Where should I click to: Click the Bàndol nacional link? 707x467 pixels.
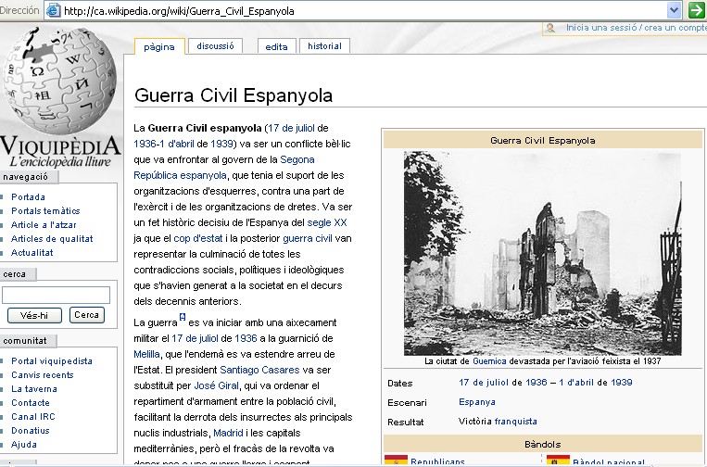point(608,462)
